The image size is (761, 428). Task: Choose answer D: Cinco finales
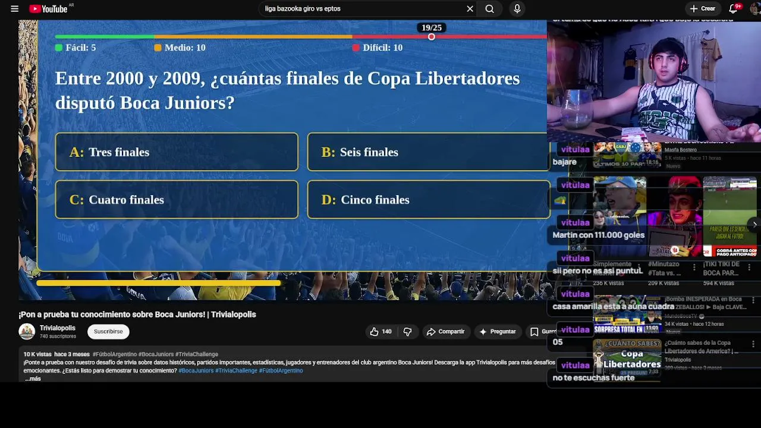(x=427, y=200)
